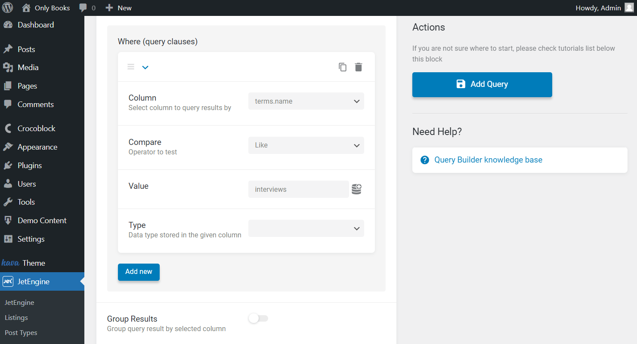637x344 pixels.
Task: Click the Appearance brush icon
Action: click(x=8, y=147)
